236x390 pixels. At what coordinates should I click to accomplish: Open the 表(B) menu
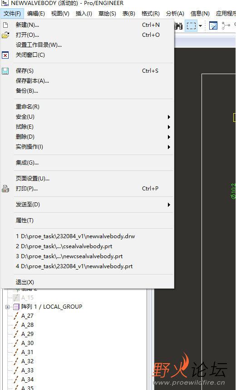(x=129, y=14)
